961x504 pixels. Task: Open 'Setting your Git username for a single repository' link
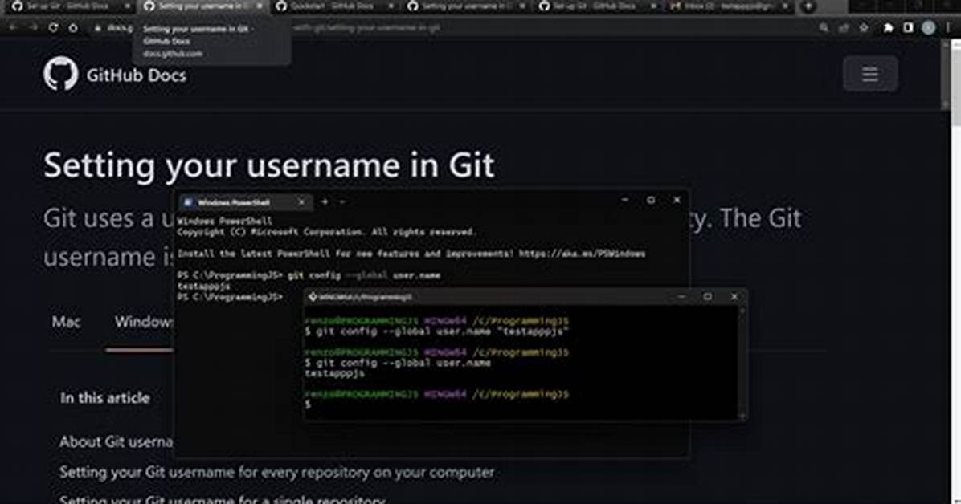223,498
